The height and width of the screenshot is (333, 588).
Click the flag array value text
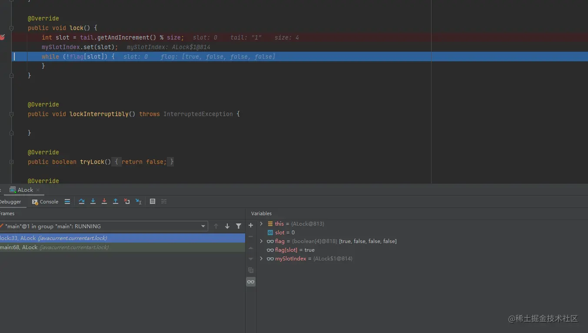point(368,241)
